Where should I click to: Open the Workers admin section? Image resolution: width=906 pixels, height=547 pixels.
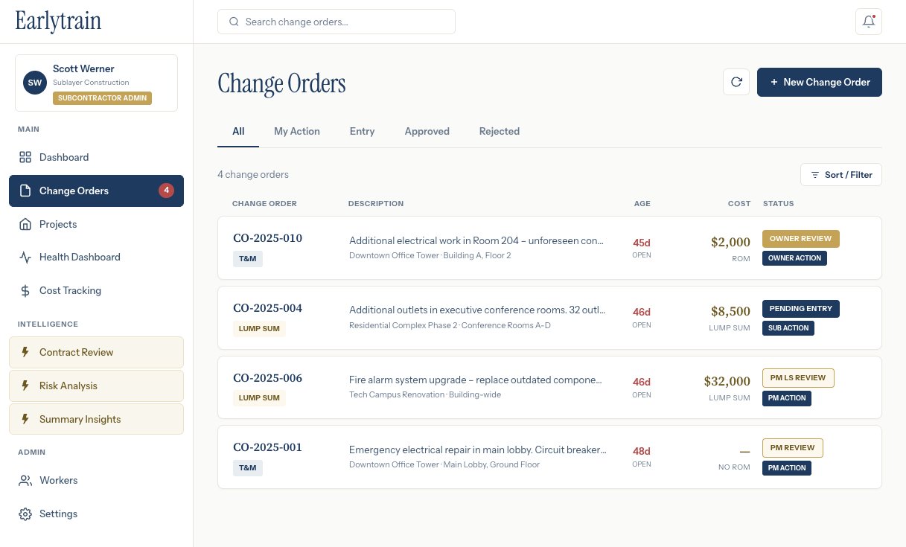(x=24, y=480)
